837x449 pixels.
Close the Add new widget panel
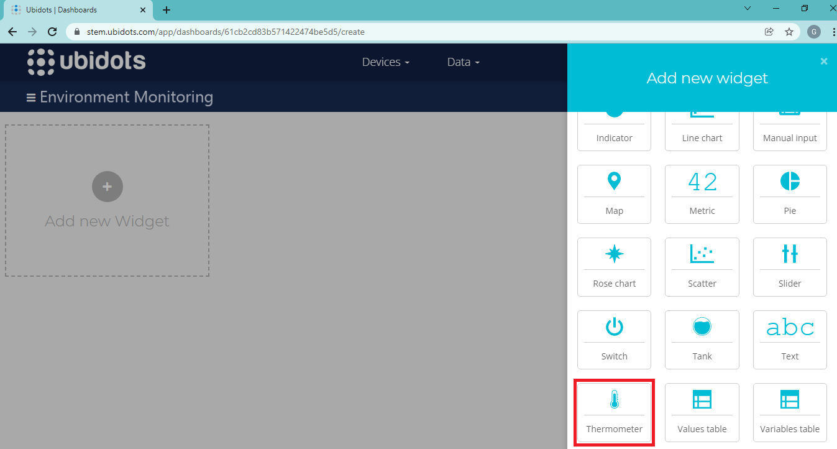click(x=824, y=61)
